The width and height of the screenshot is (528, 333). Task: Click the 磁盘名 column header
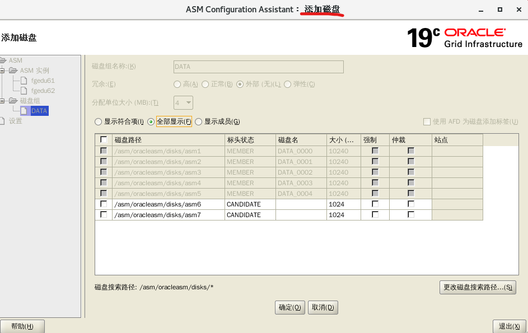tap(301, 140)
